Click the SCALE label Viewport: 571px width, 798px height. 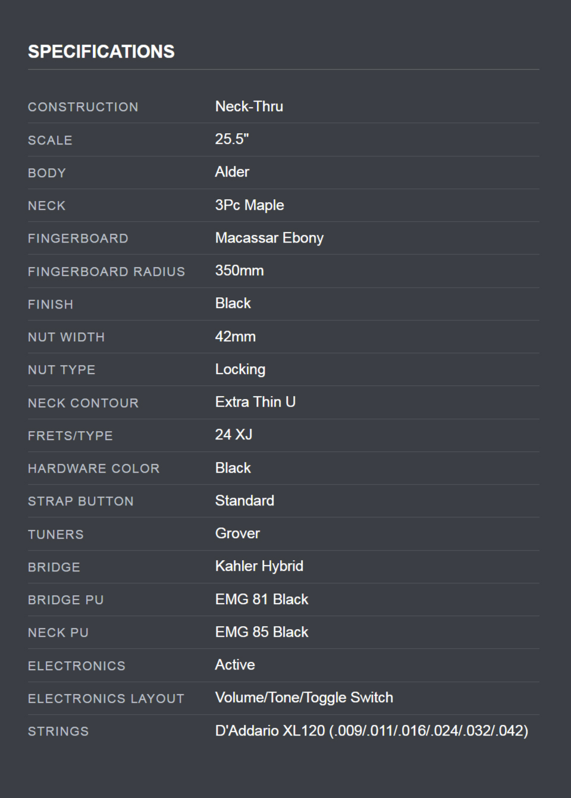pos(50,140)
